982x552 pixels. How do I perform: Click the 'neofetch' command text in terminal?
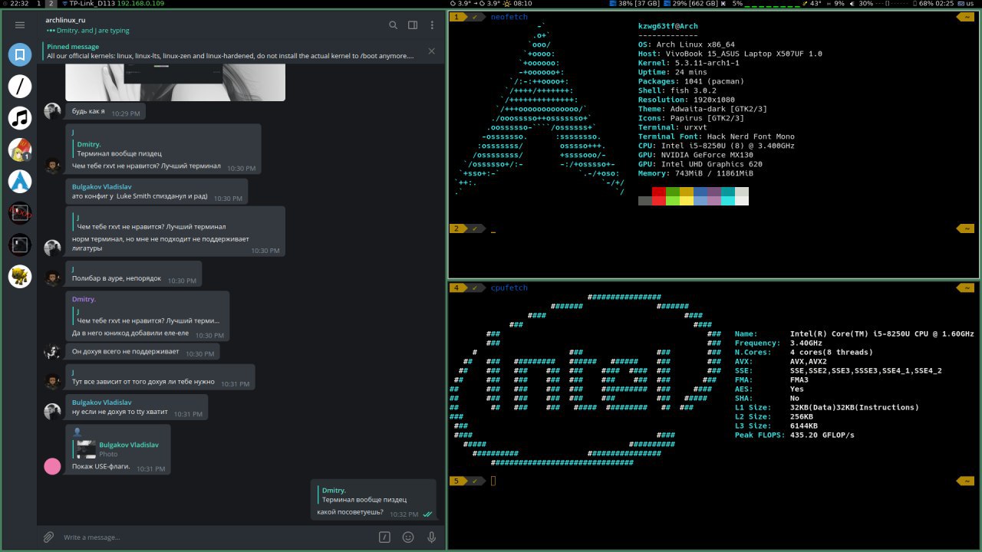tap(509, 17)
